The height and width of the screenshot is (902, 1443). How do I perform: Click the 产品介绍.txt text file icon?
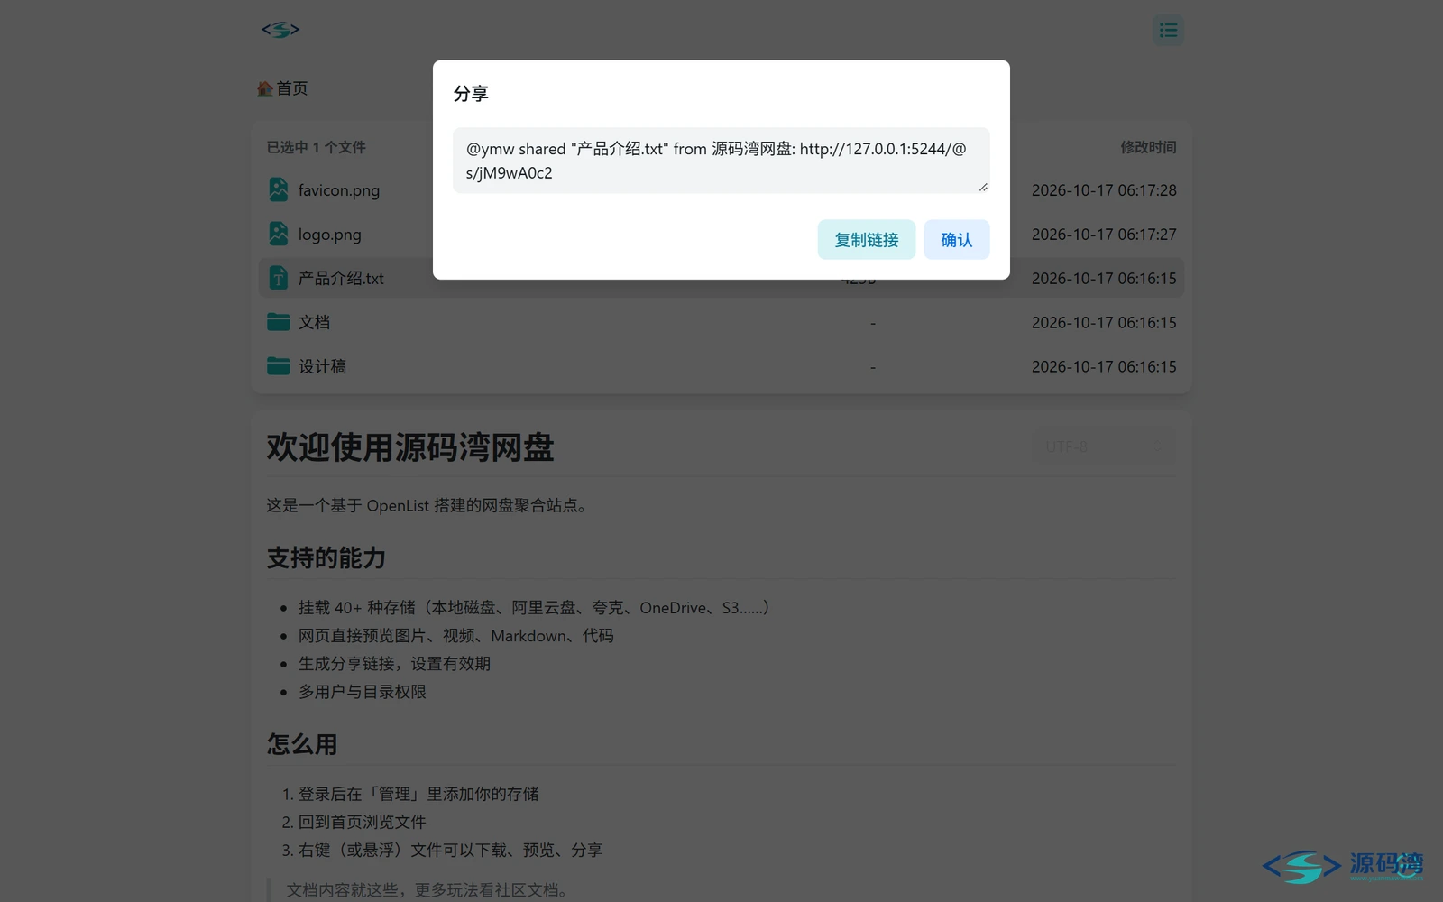click(x=279, y=278)
